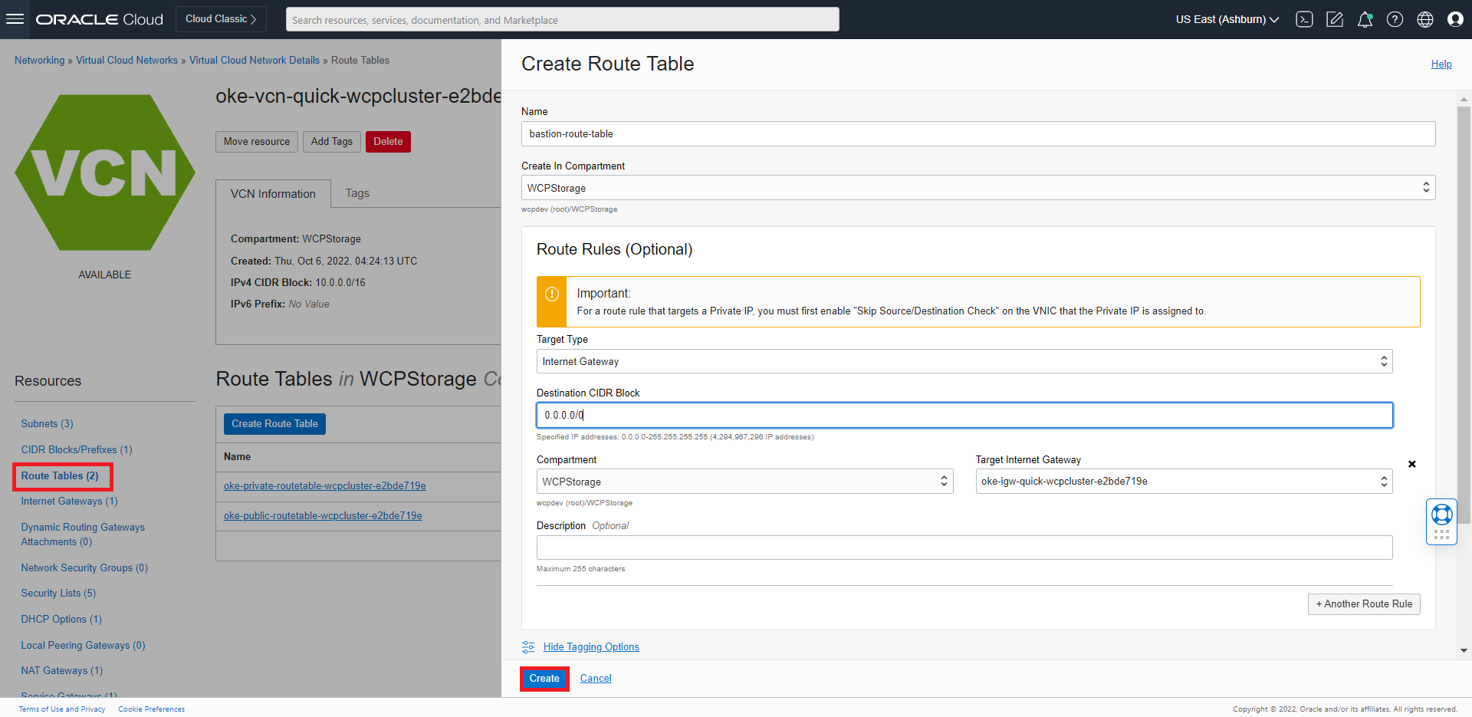Open the route rule Compartment dropdown
This screenshot has width=1472, height=717.
pos(744,482)
